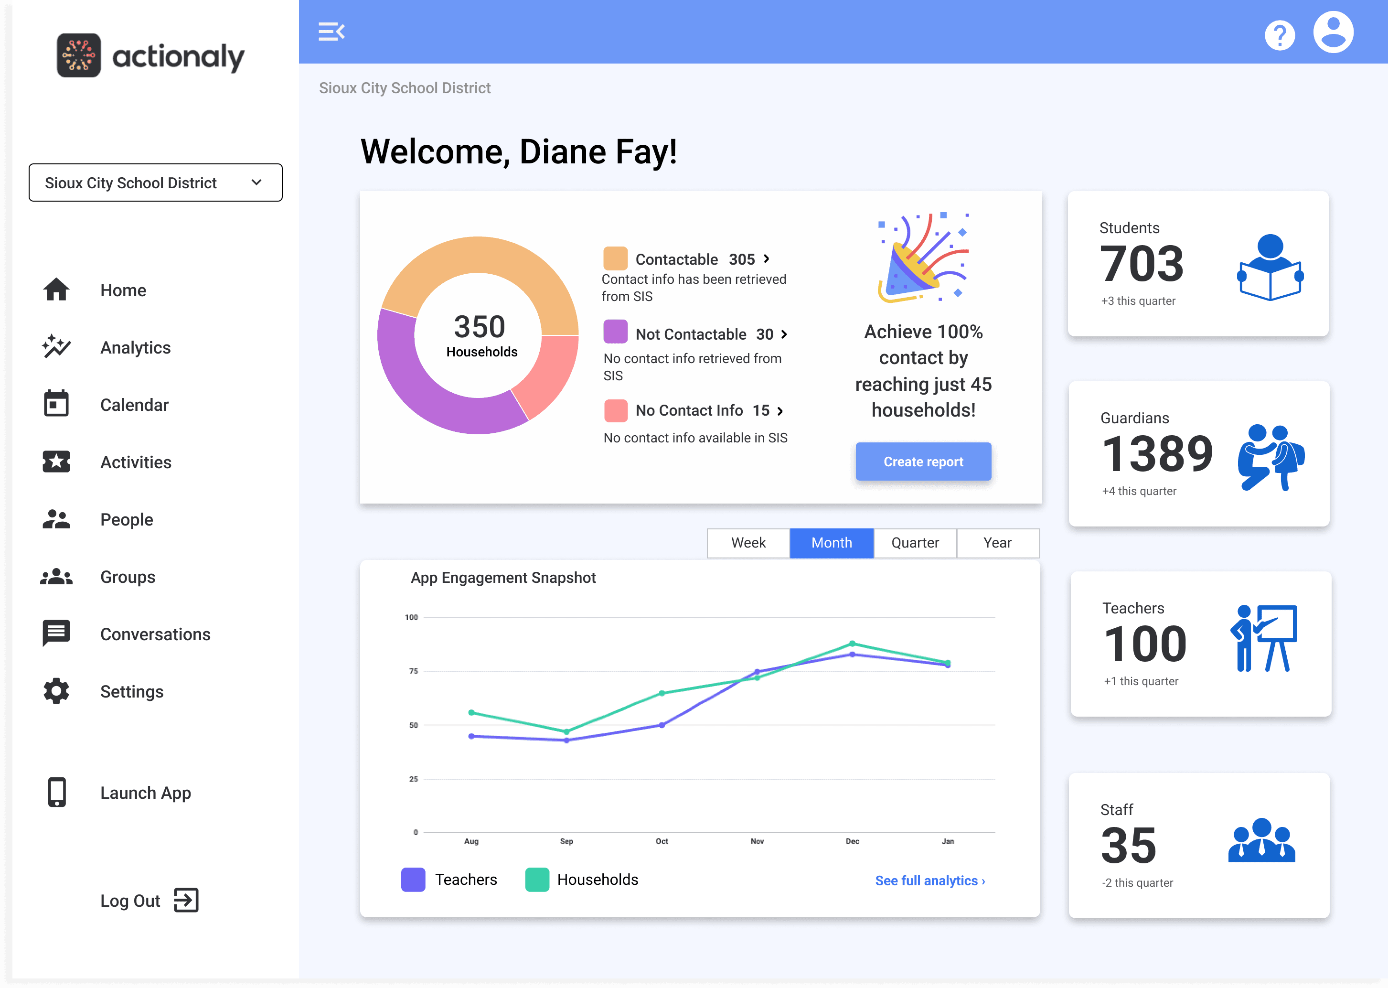Click the Activities star ticket icon

pyautogui.click(x=56, y=462)
